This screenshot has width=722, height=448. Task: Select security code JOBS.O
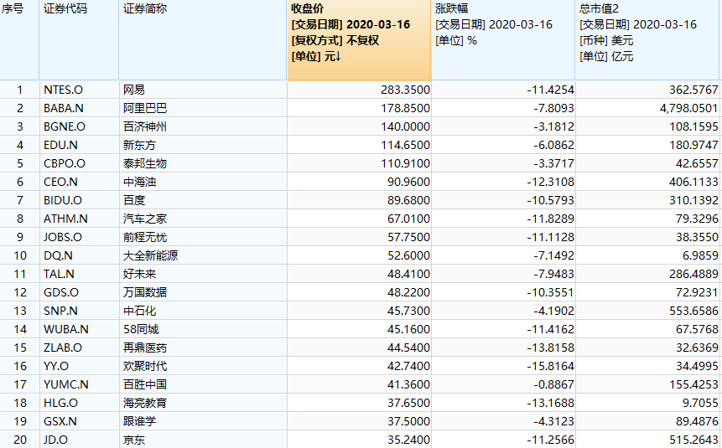click(x=63, y=237)
